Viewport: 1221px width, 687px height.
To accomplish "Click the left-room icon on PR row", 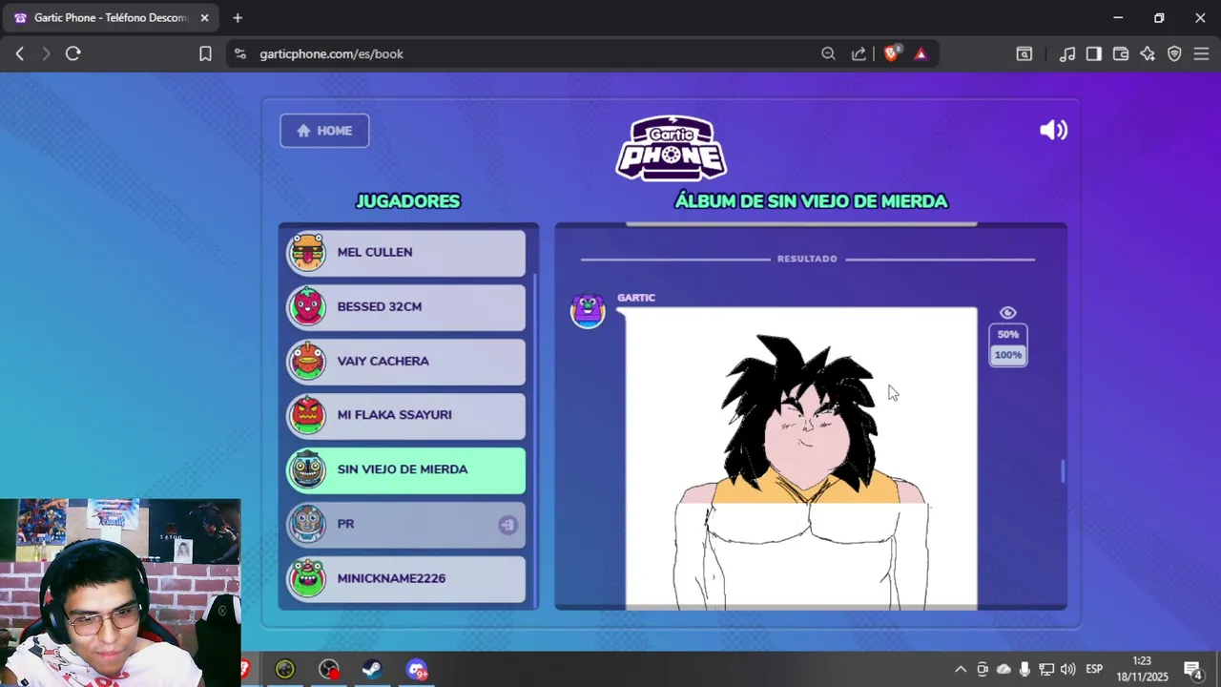I will pos(507,525).
